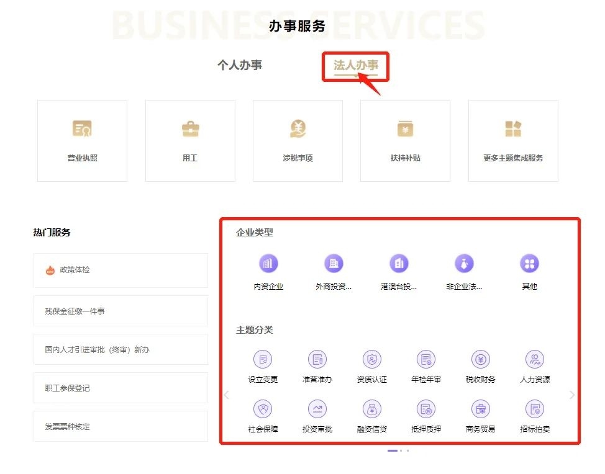
Task: Switch to the 个人办事 tab
Action: 240,65
